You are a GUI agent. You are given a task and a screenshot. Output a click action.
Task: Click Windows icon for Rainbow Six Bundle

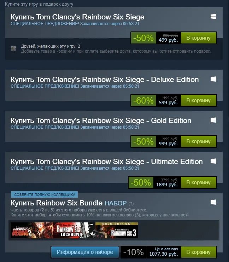[x=213, y=202]
